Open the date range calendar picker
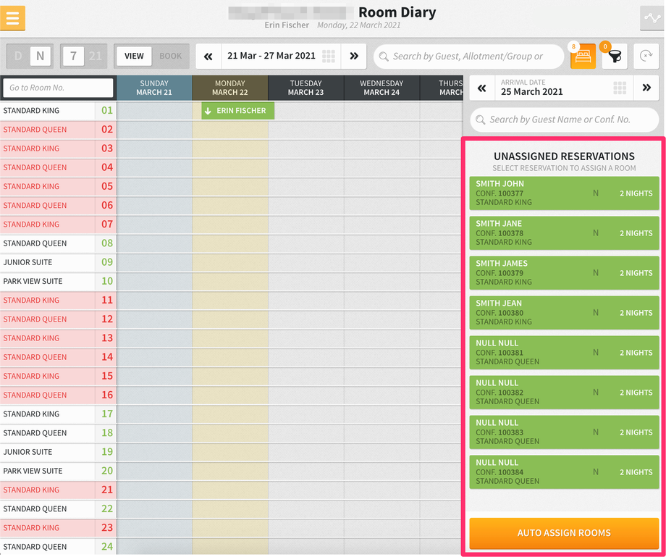Image resolution: width=666 pixels, height=557 pixels. [x=329, y=56]
